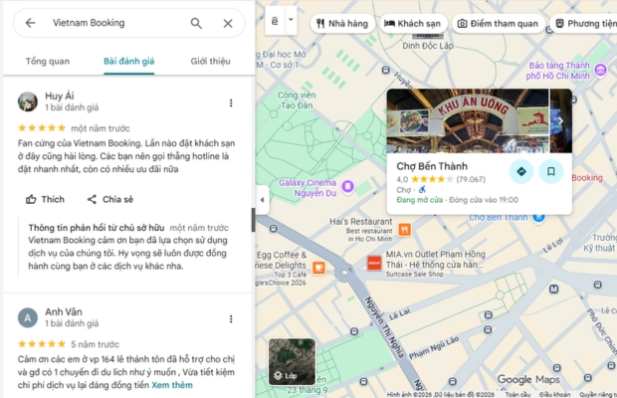
Task: Show next photo in Chợ Bến Thành card
Action: coord(560,120)
